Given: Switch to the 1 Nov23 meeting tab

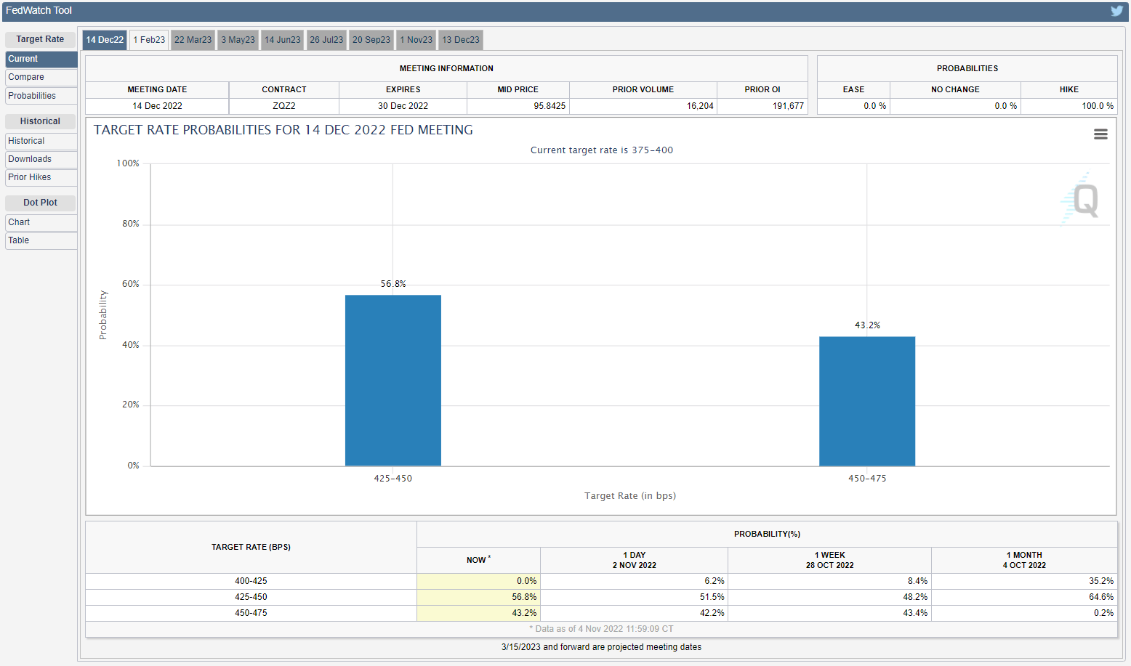Looking at the screenshot, I should (416, 40).
